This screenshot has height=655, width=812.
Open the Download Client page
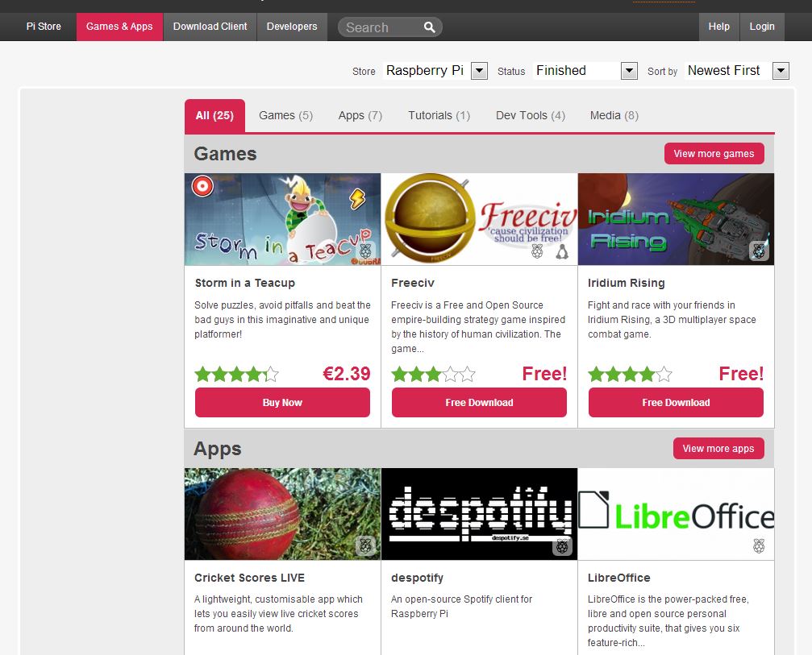(210, 27)
